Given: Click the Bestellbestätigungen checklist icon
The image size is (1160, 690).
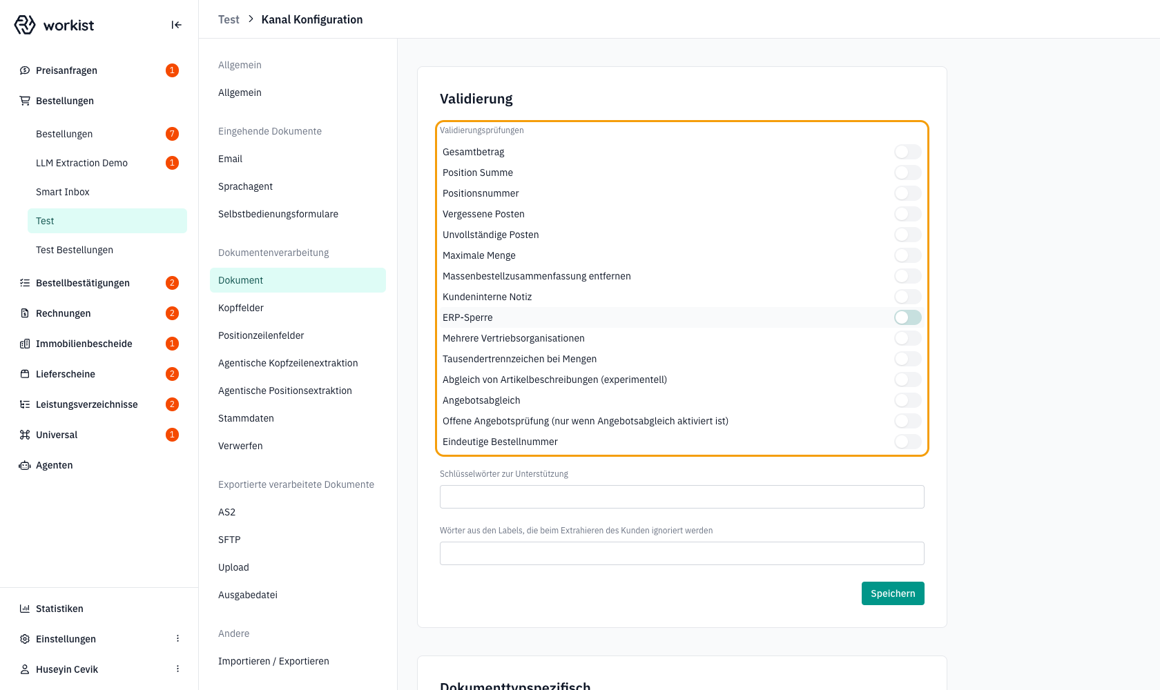Looking at the screenshot, I should point(25,283).
